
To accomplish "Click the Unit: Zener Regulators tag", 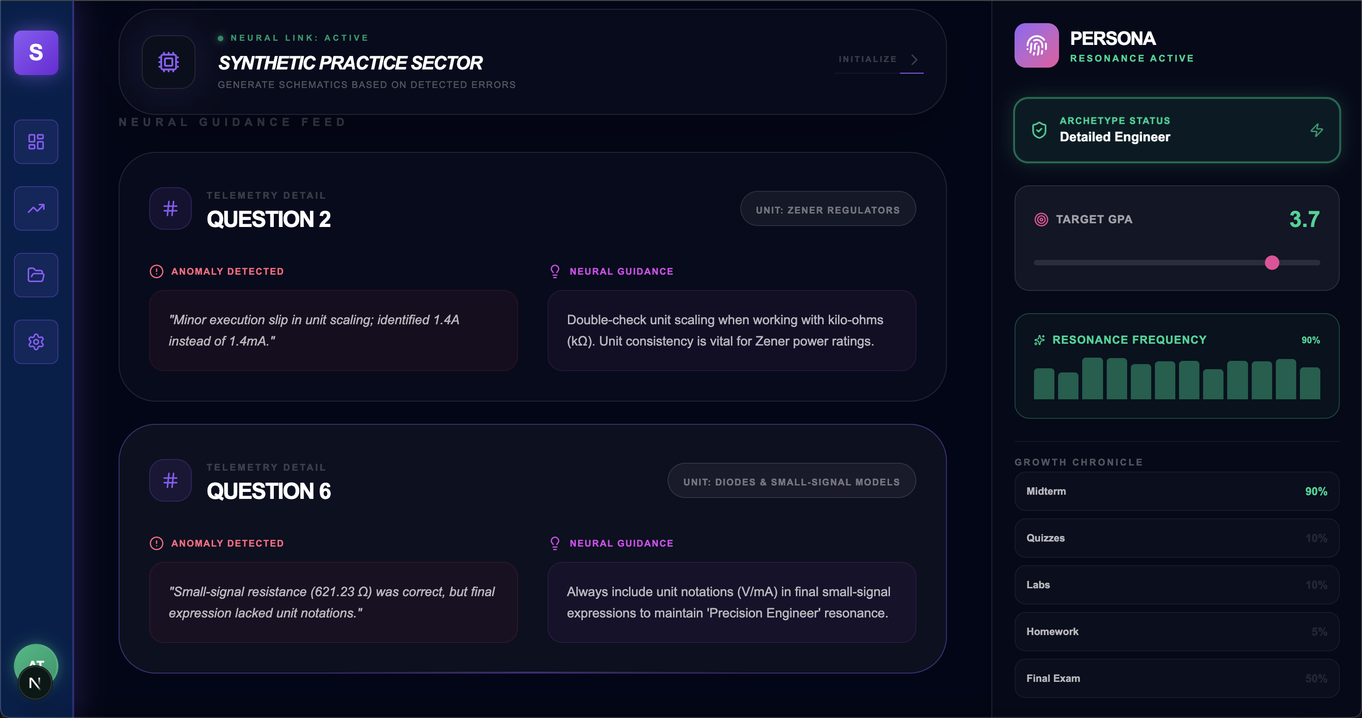I will pyautogui.click(x=827, y=209).
